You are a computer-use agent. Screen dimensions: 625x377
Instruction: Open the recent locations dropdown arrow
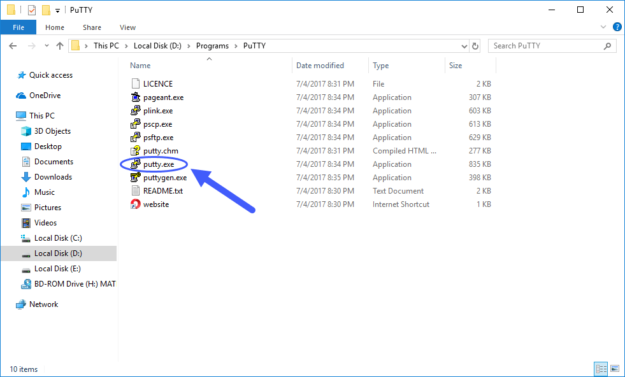47,46
